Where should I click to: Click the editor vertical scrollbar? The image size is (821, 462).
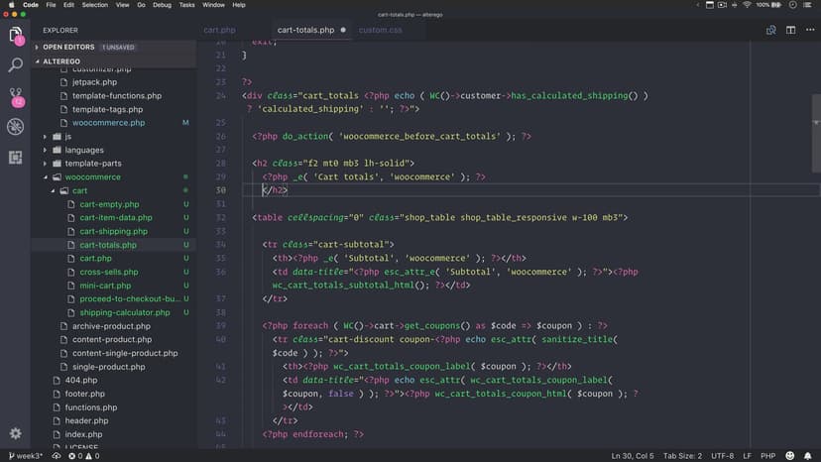pyautogui.click(x=815, y=119)
